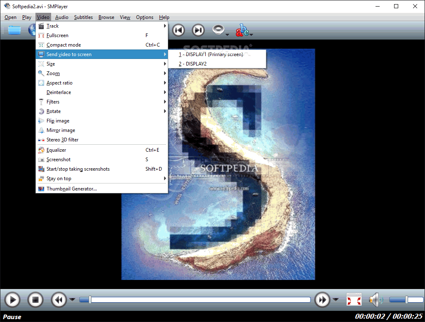
Task: Click the rewind button
Action: pos(59,300)
